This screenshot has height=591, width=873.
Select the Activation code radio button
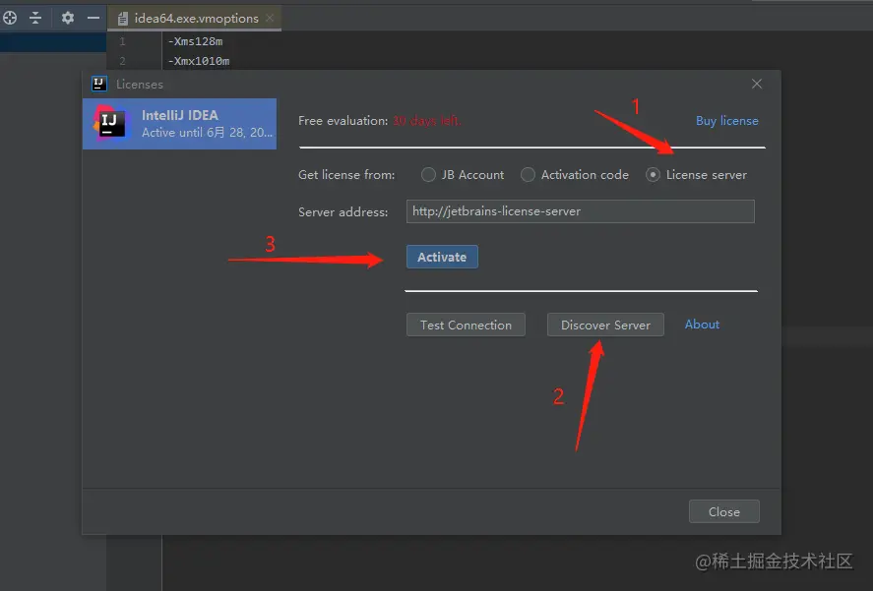(x=528, y=175)
